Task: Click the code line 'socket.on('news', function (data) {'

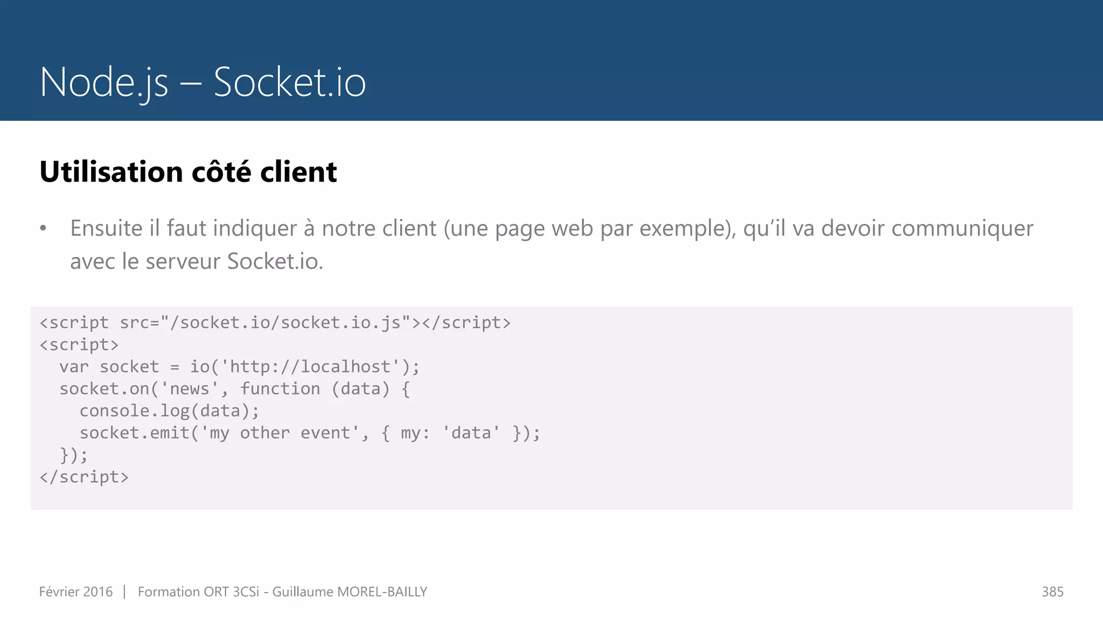Action: [235, 389]
